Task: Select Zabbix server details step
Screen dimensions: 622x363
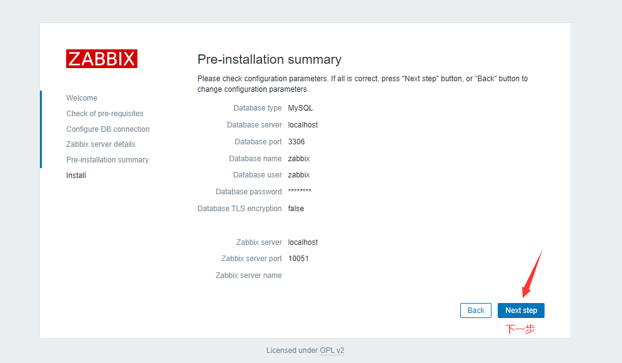Action: [101, 144]
